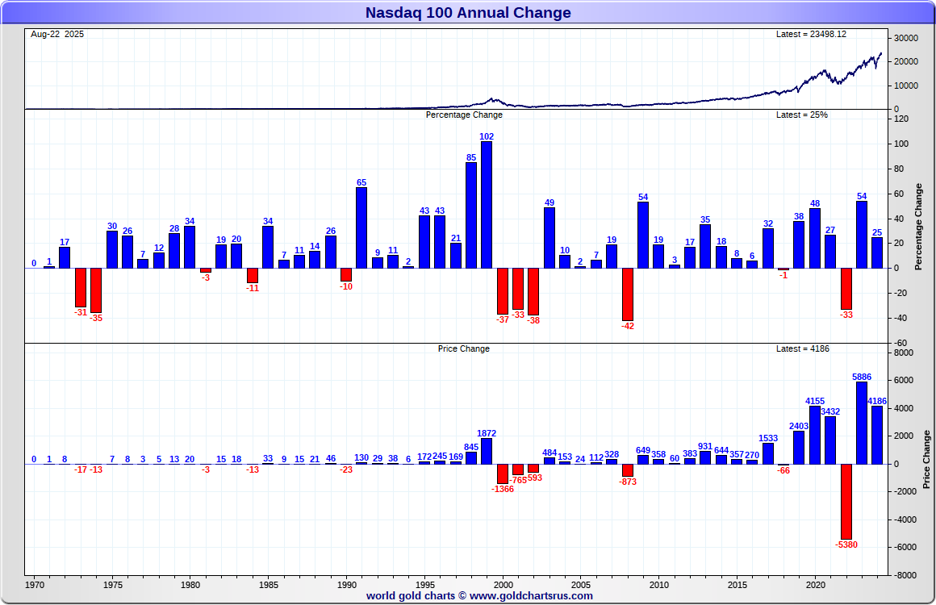Click the red -35 percent label
The width and height of the screenshot is (936, 605).
[96, 318]
